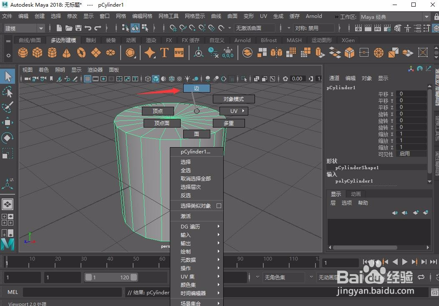Select 多重 in the marking menu
The width and height of the screenshot is (439, 306).
tap(229, 123)
